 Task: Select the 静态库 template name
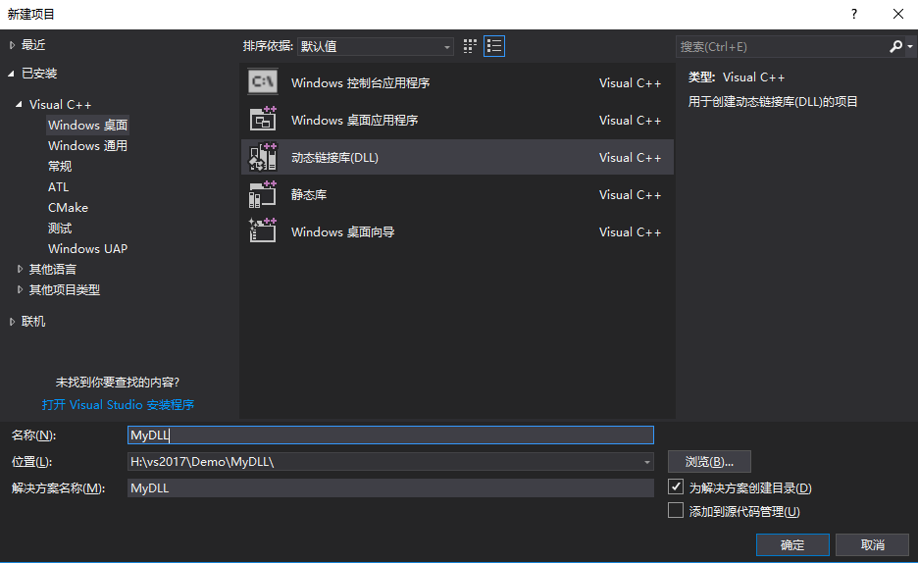click(309, 194)
